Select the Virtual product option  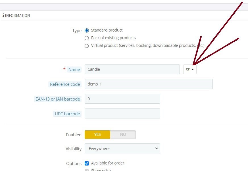pos(87,46)
